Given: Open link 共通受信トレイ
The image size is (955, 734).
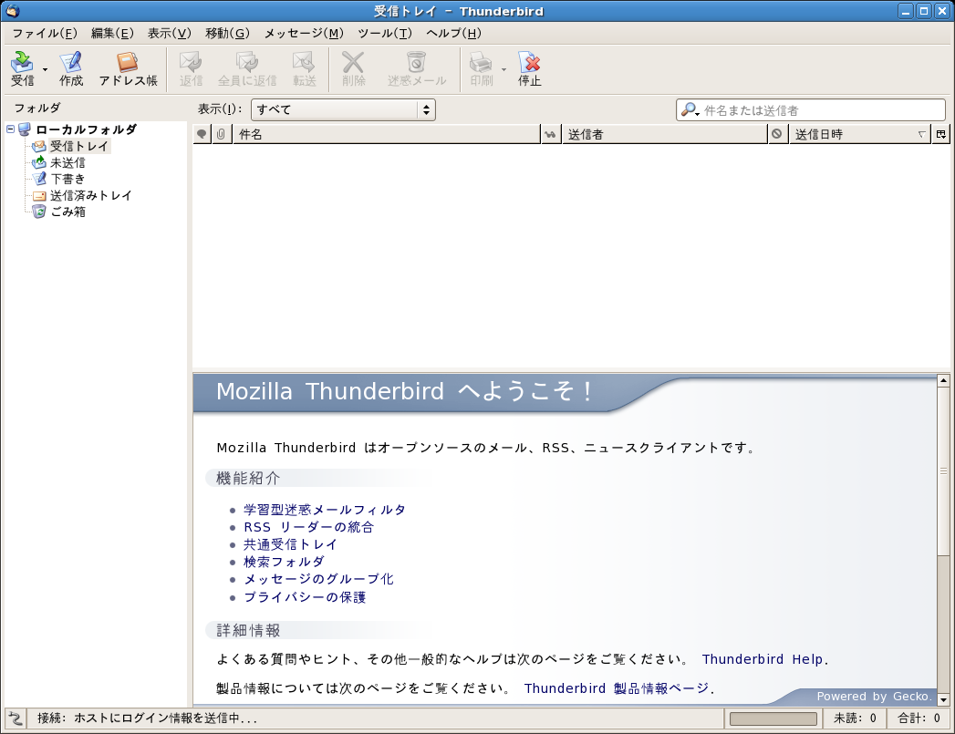Looking at the screenshot, I should (291, 544).
